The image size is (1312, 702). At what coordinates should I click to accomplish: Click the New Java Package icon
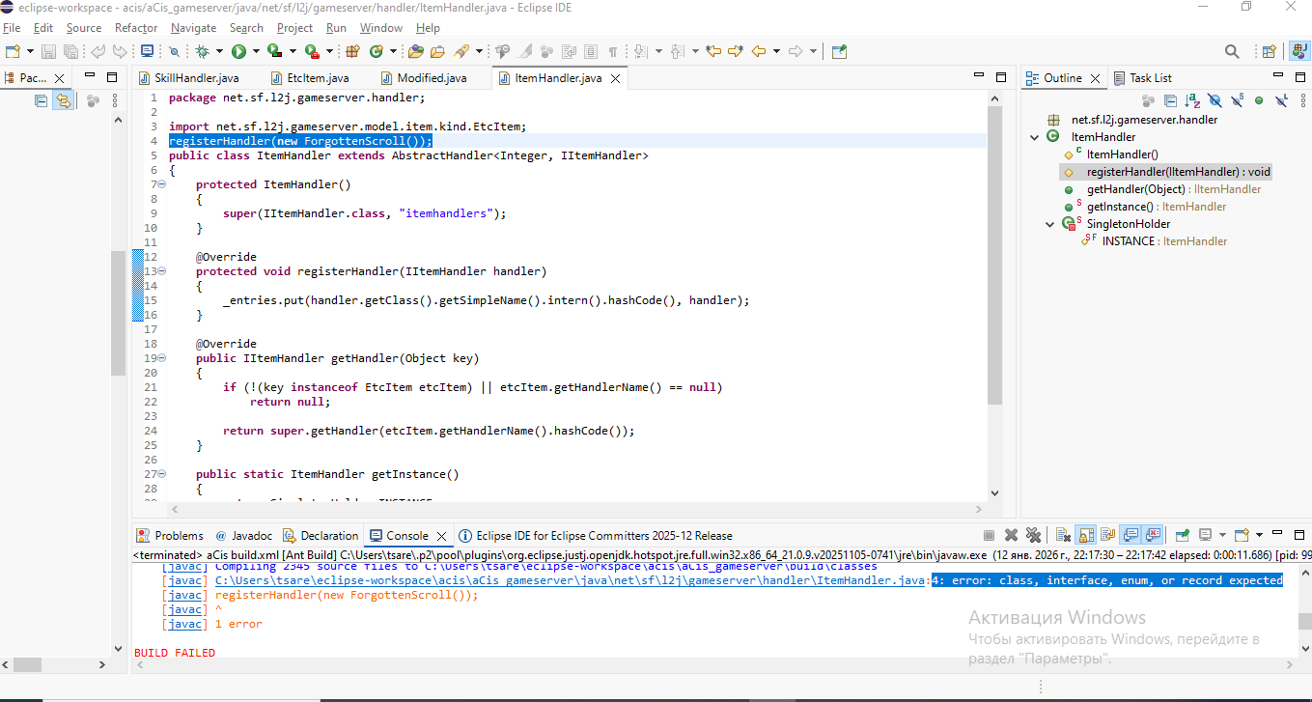pos(352,51)
